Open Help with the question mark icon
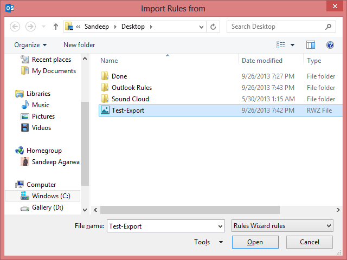Viewport: 347px width, 260px height. point(330,45)
